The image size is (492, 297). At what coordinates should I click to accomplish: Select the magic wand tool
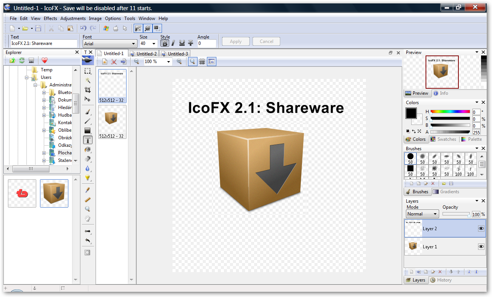[88, 80]
